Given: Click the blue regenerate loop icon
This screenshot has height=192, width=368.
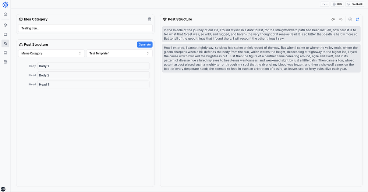Looking at the screenshot, I should pos(357,19).
